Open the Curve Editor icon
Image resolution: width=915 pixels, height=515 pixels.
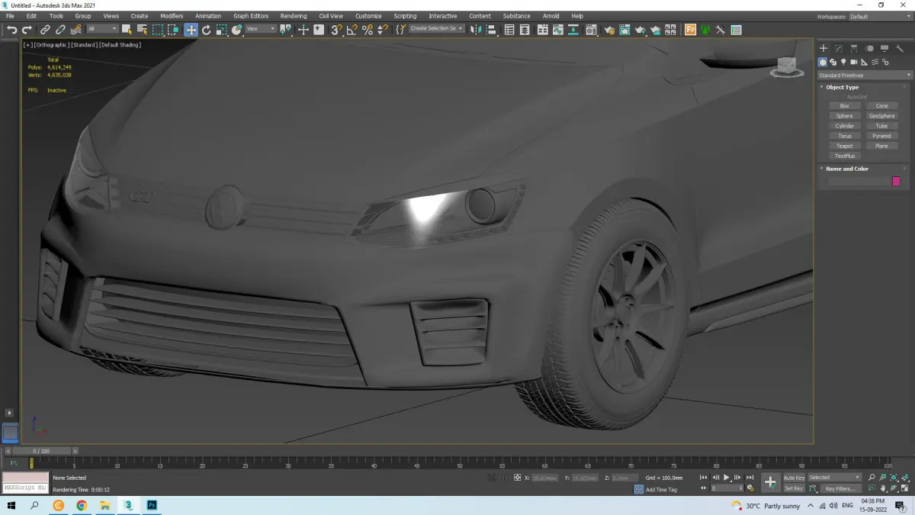click(x=557, y=30)
